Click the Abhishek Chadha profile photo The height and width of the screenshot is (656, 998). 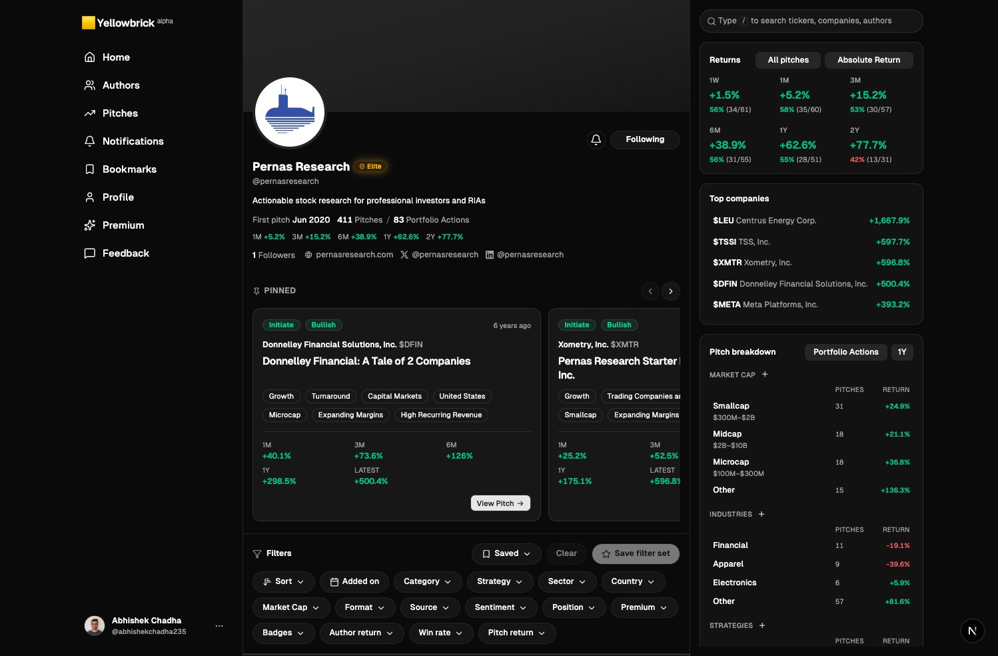coord(95,625)
